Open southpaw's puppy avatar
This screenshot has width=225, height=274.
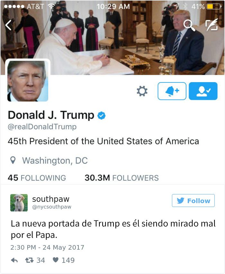[x=19, y=203]
